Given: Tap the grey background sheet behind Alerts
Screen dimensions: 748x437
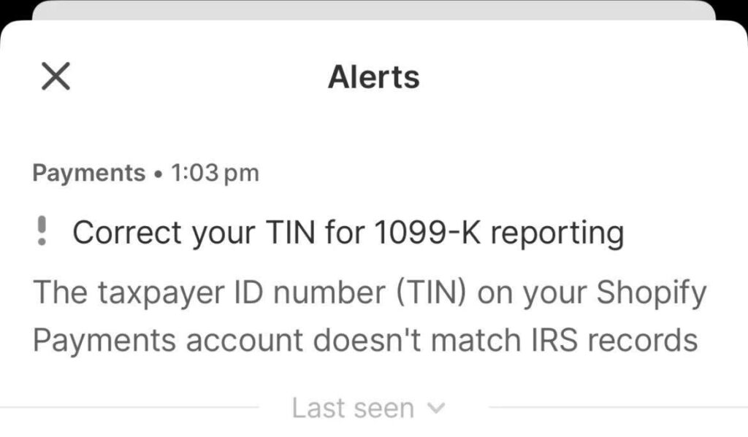Looking at the screenshot, I should click(374, 9).
